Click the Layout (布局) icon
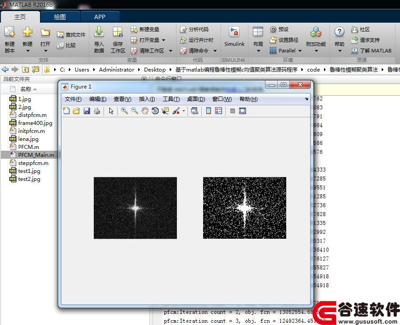400x325 pixels. (258, 32)
